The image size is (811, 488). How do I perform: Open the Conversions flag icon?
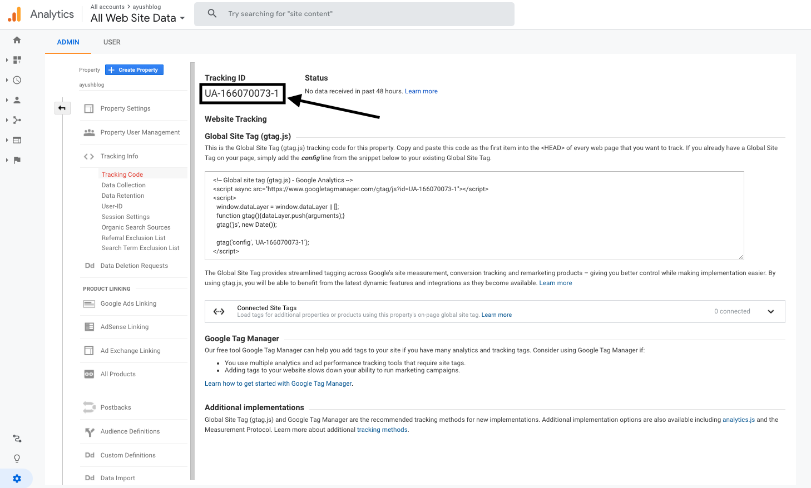click(17, 160)
